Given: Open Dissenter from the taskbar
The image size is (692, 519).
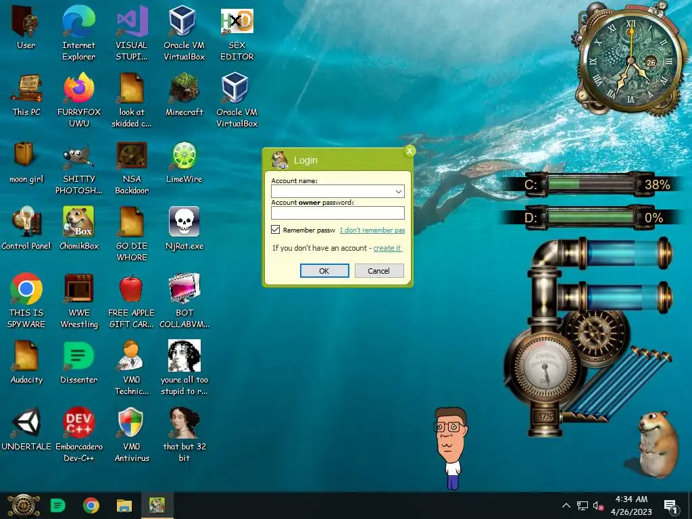Looking at the screenshot, I should (58, 505).
